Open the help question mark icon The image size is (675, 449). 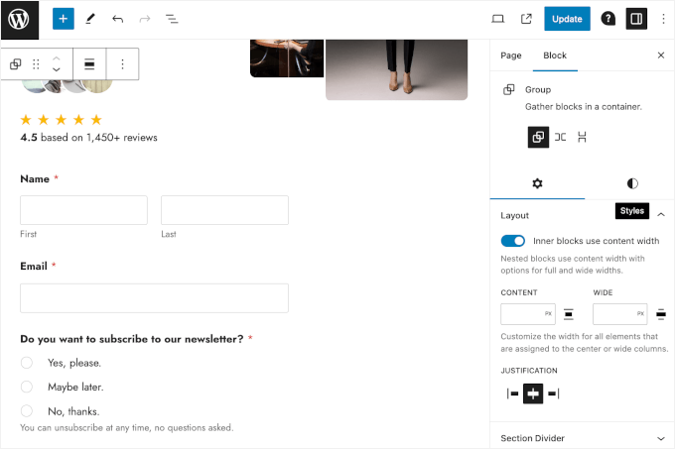607,19
